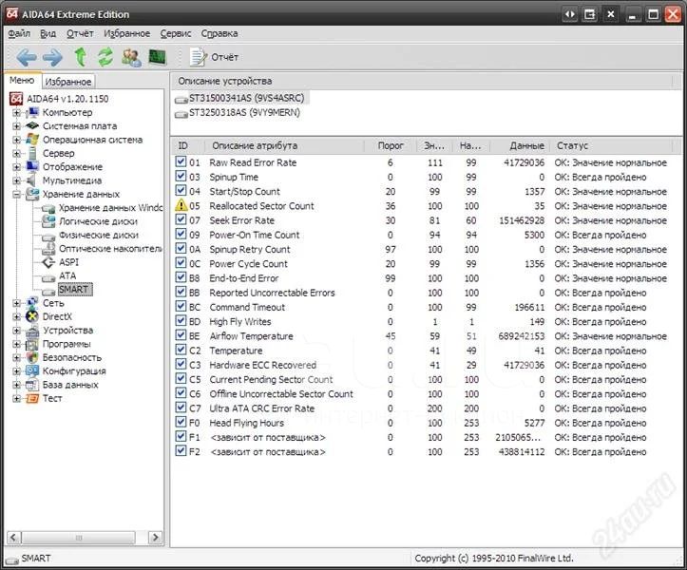
Task: Expand the Тест tree node
Action: [x=16, y=398]
